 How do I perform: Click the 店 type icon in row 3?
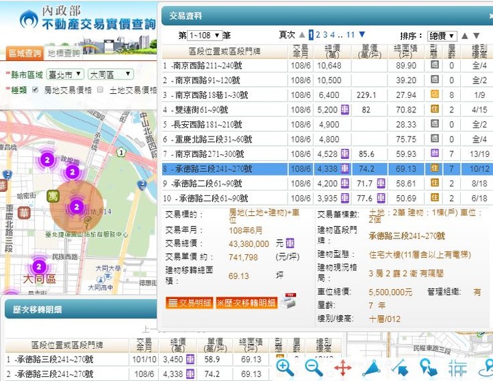pos(435,94)
